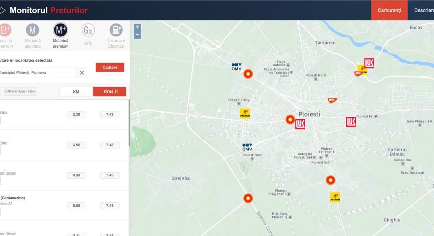The width and height of the screenshot is (434, 236).
Task: Click the Ghighiu label on map
Action: coord(392,220)
